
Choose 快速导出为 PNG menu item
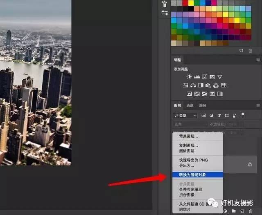click(x=198, y=160)
